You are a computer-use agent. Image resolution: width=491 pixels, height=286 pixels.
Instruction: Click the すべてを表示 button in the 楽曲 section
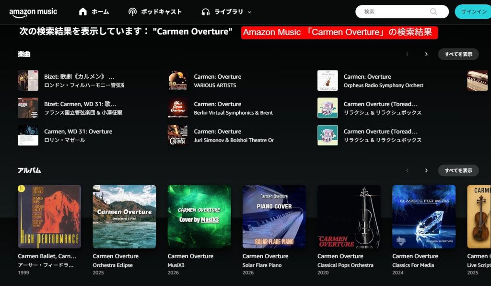click(x=458, y=54)
